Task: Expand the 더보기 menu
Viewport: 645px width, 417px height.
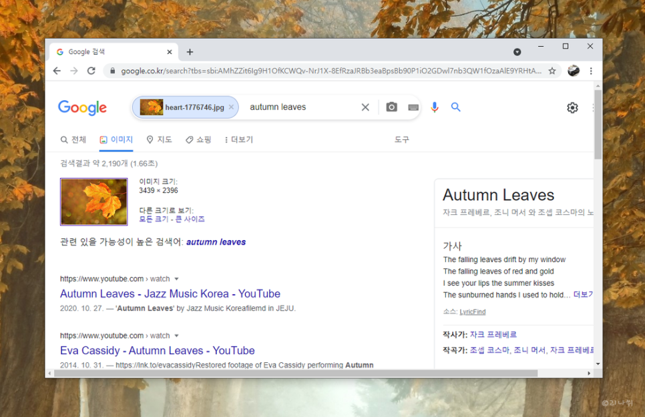Action: point(238,140)
